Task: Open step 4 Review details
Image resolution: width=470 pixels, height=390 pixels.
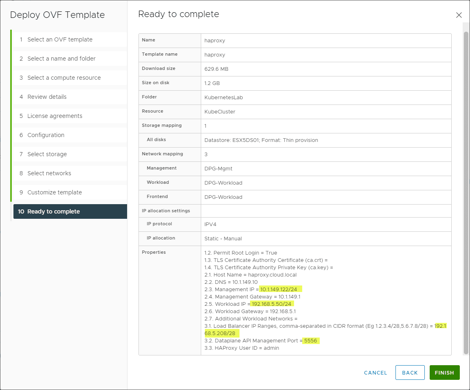Action: click(47, 97)
